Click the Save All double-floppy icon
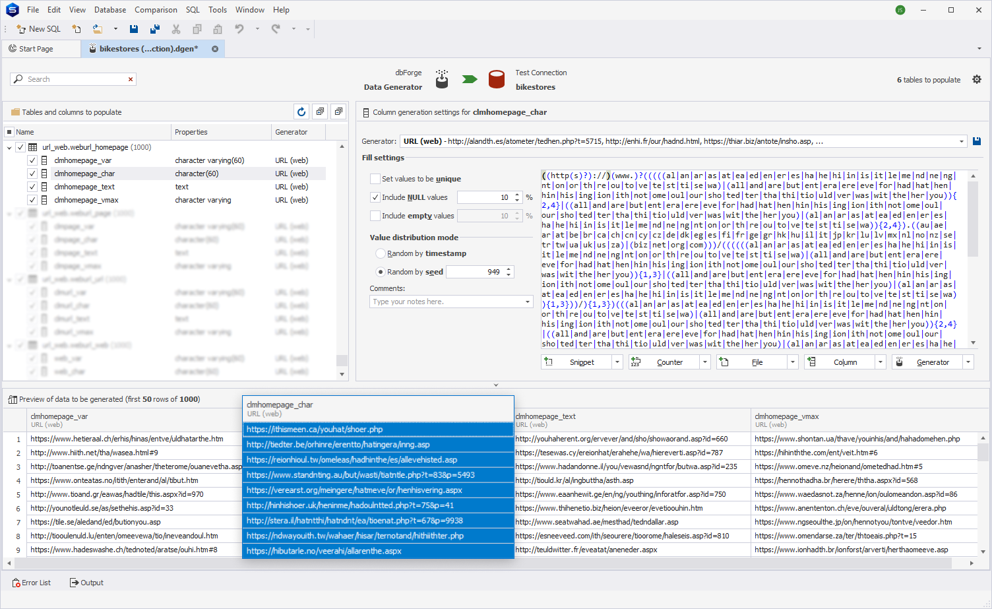 155,29
